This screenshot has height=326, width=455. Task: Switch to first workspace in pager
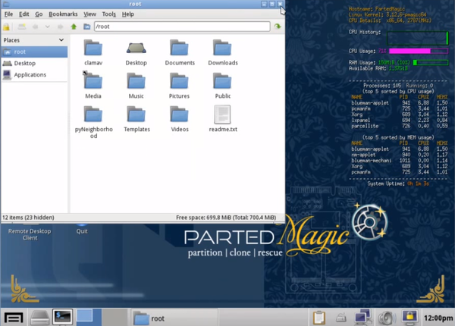89,317
